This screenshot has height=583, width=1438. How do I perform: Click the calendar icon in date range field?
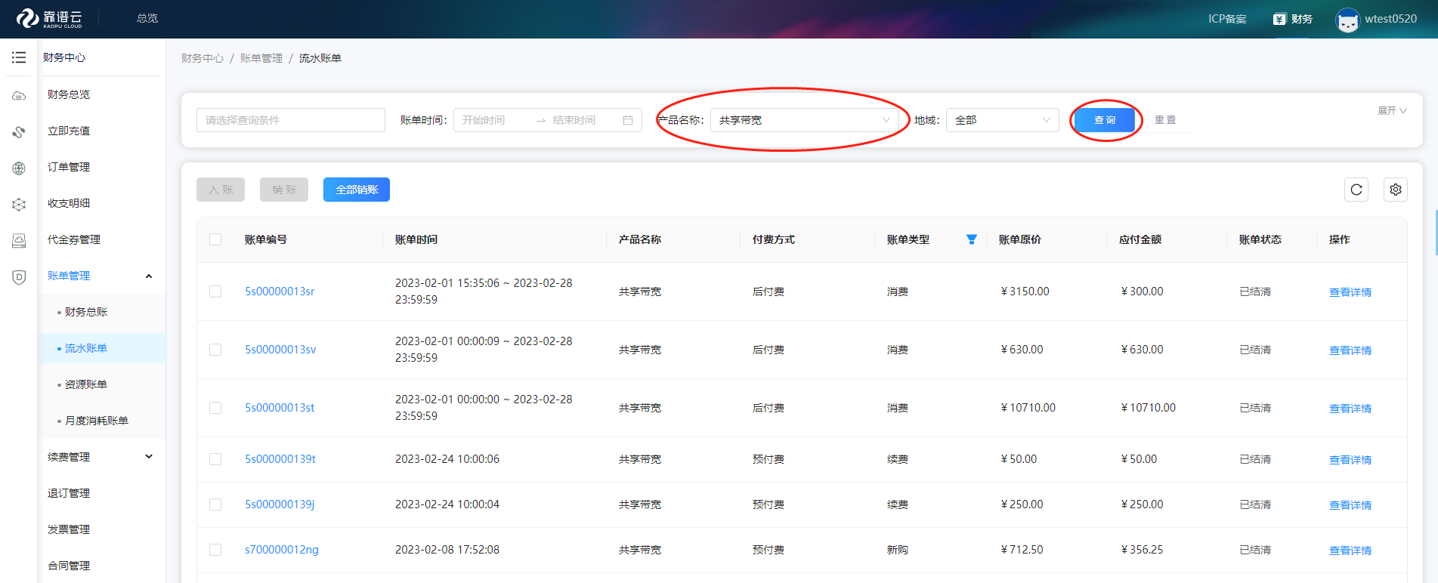coord(628,120)
